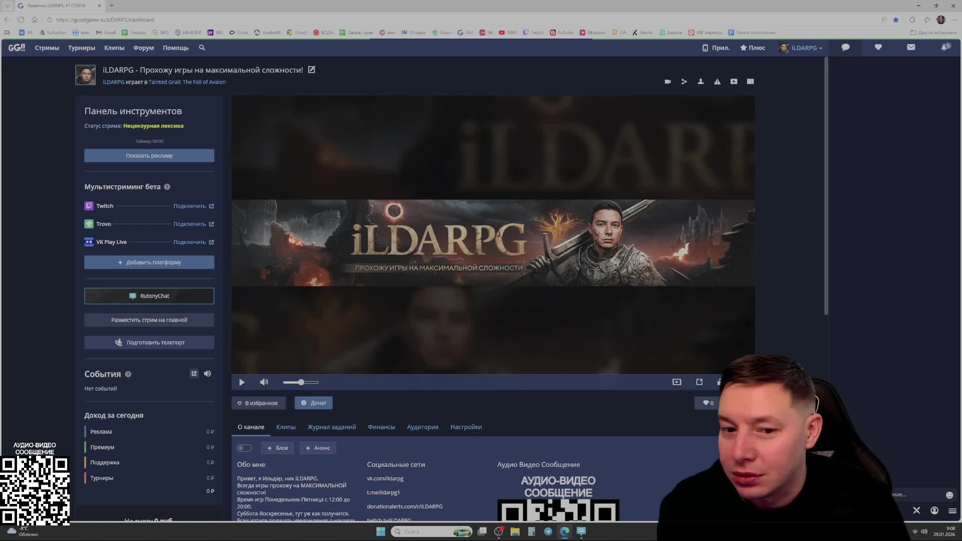Viewport: 962px width, 541px height.
Task: Click the notifications bell icon
Action: point(944,47)
